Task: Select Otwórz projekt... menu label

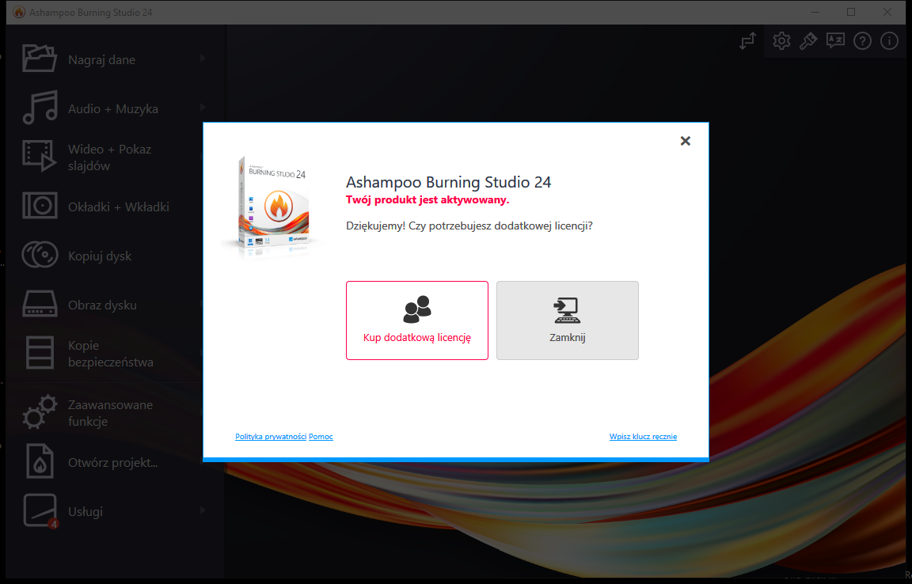Action: pos(113,462)
